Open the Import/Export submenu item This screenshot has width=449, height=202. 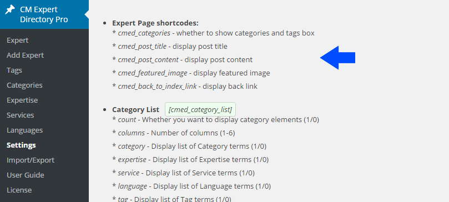click(x=31, y=160)
